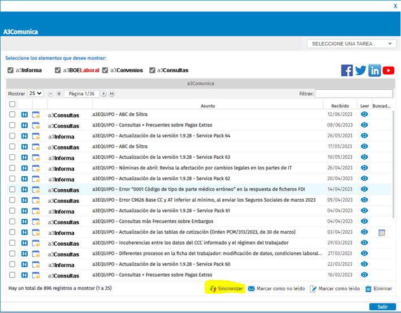This screenshot has width=401, height=313.
Task: Click the Buscador icon on tablas de cotización row
Action: 382,233
